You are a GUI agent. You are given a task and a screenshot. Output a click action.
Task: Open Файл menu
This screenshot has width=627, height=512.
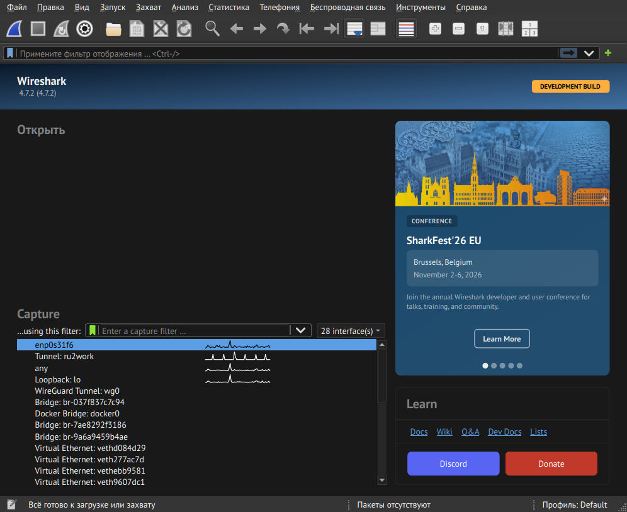pyautogui.click(x=17, y=7)
